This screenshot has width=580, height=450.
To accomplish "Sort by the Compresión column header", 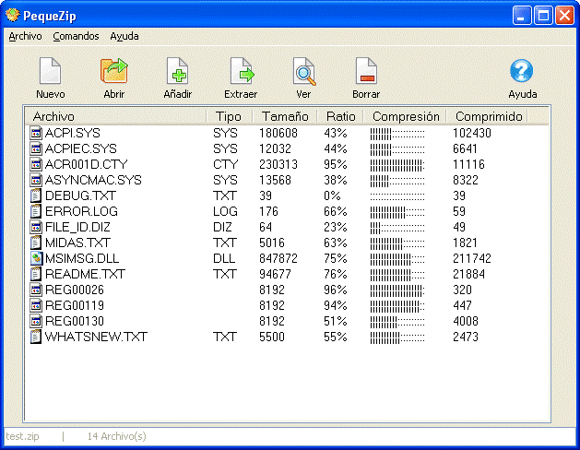I will [x=405, y=116].
